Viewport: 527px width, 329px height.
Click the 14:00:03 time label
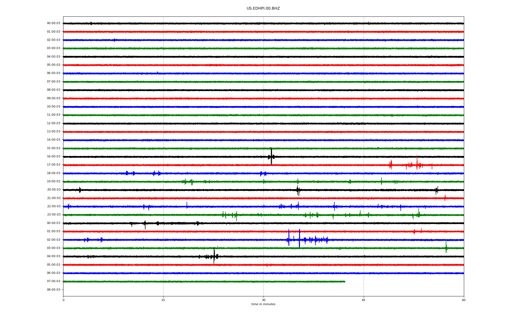click(54, 140)
